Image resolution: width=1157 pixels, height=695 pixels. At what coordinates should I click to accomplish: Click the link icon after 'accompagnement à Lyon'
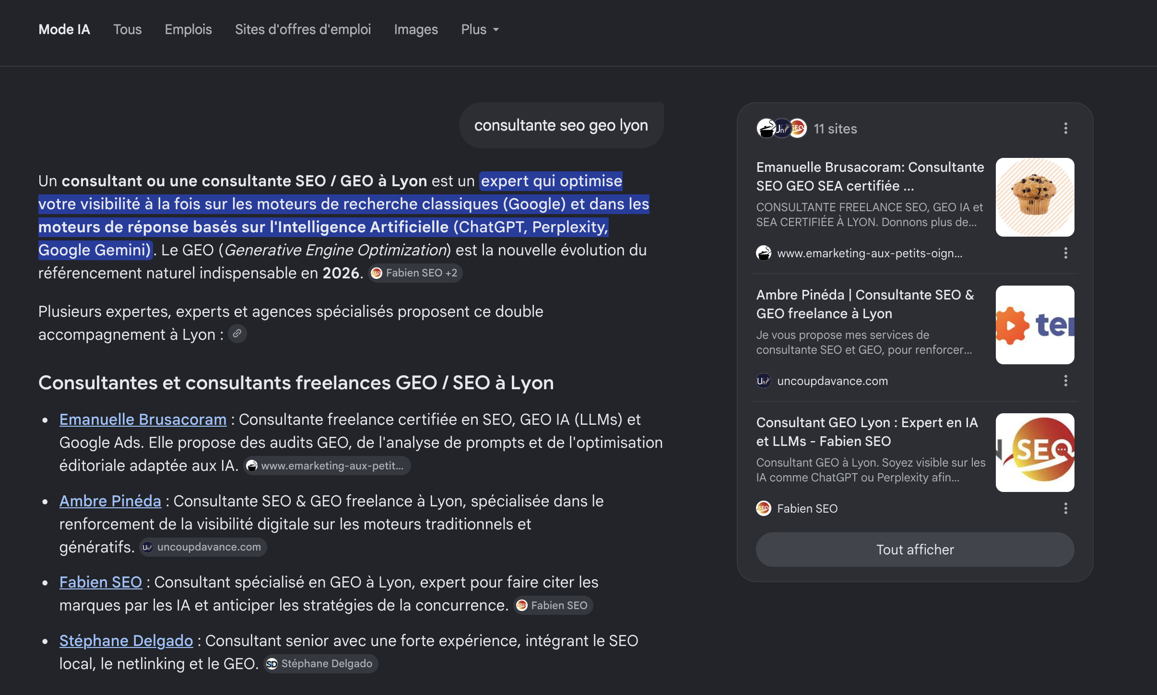(237, 334)
